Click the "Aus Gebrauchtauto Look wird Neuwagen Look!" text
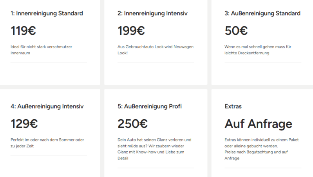The height and width of the screenshot is (177, 313). click(x=155, y=50)
